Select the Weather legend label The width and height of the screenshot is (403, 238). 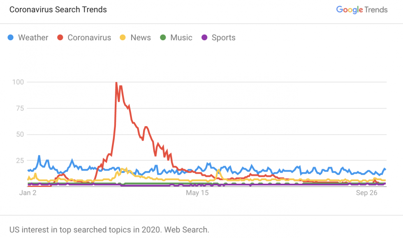(33, 38)
